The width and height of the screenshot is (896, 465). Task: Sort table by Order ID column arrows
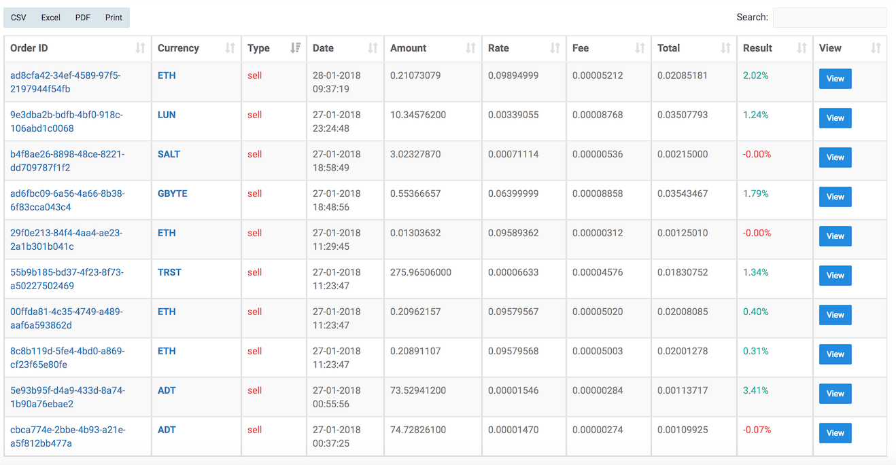tap(140, 48)
